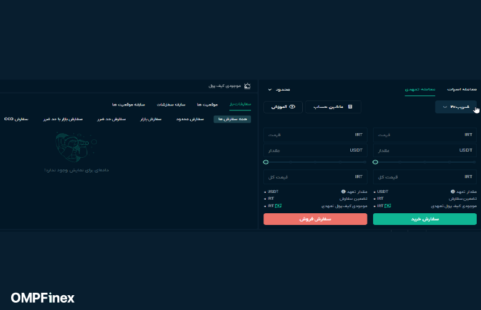Click the sell-side amount slider handle
The image size is (481, 310).
(x=266, y=162)
